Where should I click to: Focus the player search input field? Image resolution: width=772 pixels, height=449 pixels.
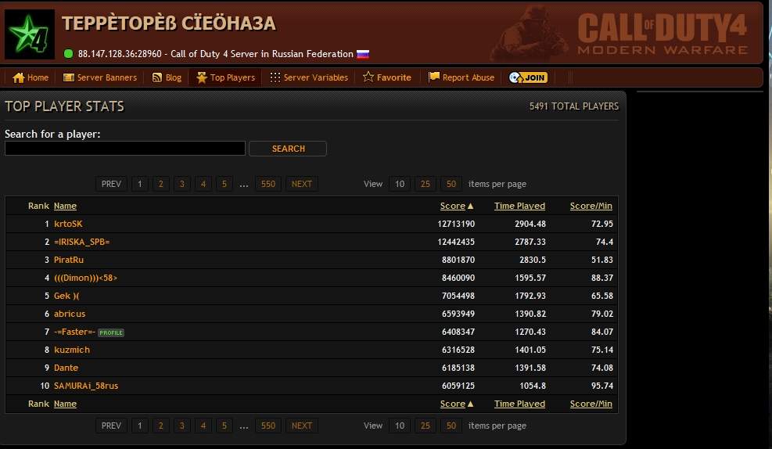(125, 149)
